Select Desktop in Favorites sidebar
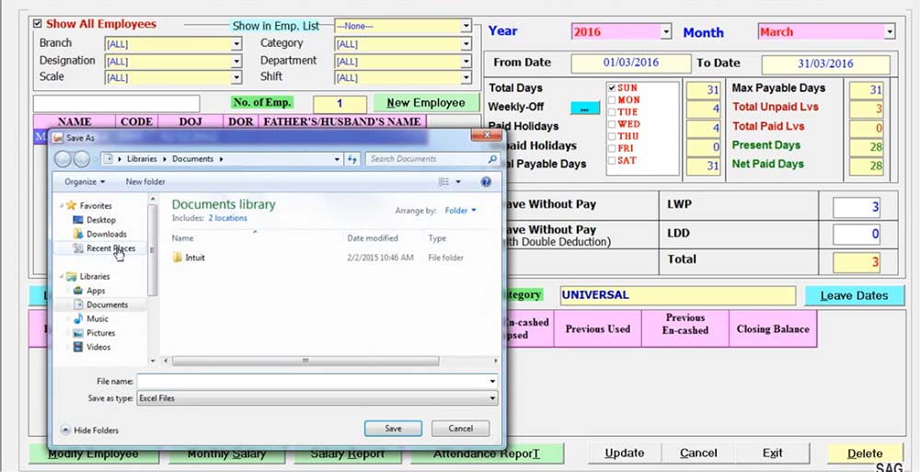 pyautogui.click(x=101, y=220)
